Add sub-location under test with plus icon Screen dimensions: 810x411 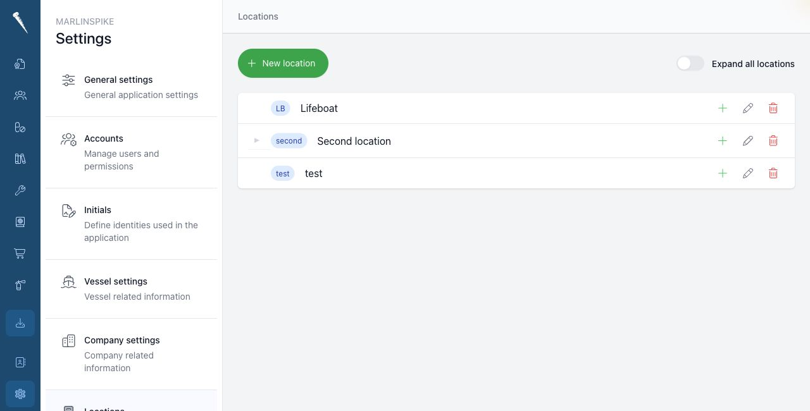[722, 173]
